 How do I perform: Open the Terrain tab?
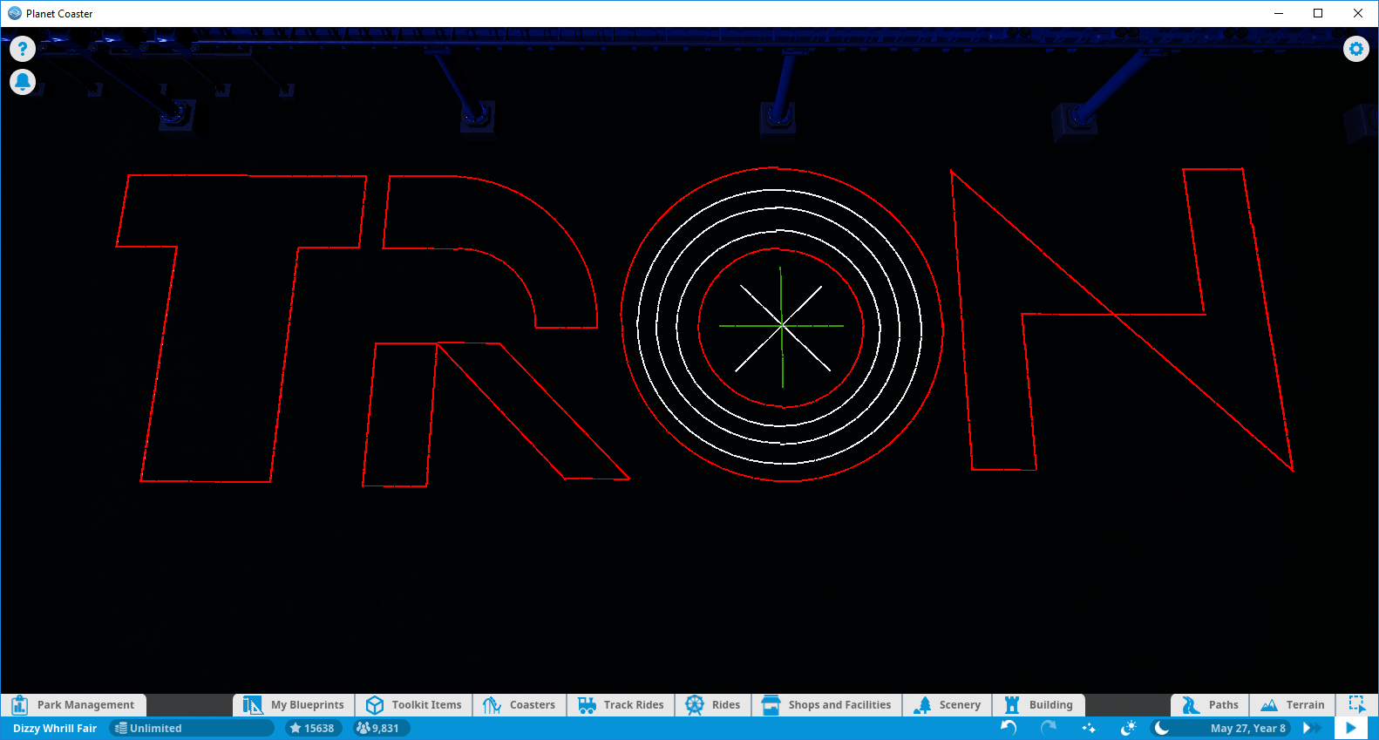[x=1293, y=705]
